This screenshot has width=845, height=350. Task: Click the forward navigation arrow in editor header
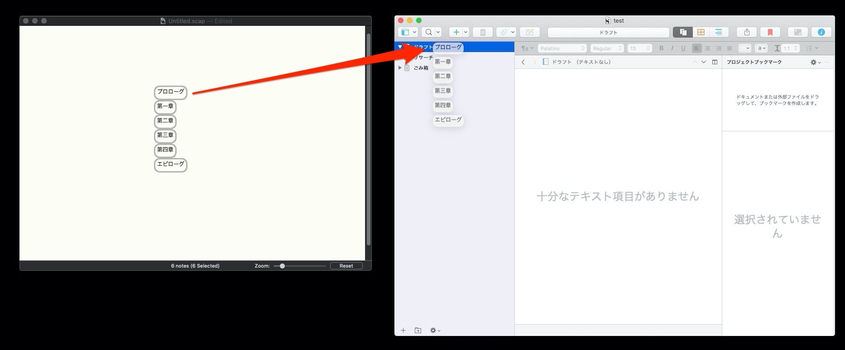pyautogui.click(x=534, y=62)
